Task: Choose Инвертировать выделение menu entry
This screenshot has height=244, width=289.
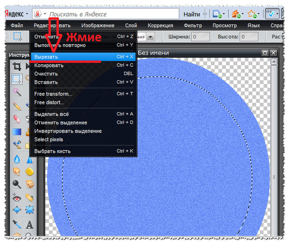Action: click(x=83, y=131)
